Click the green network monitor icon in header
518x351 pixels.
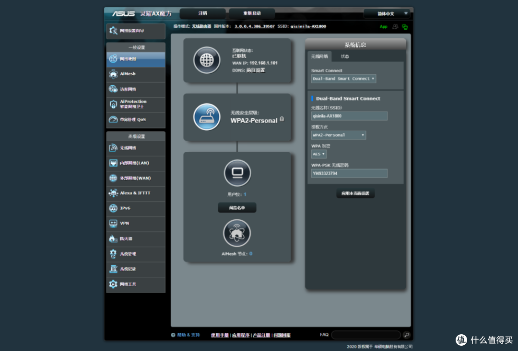pos(405,27)
